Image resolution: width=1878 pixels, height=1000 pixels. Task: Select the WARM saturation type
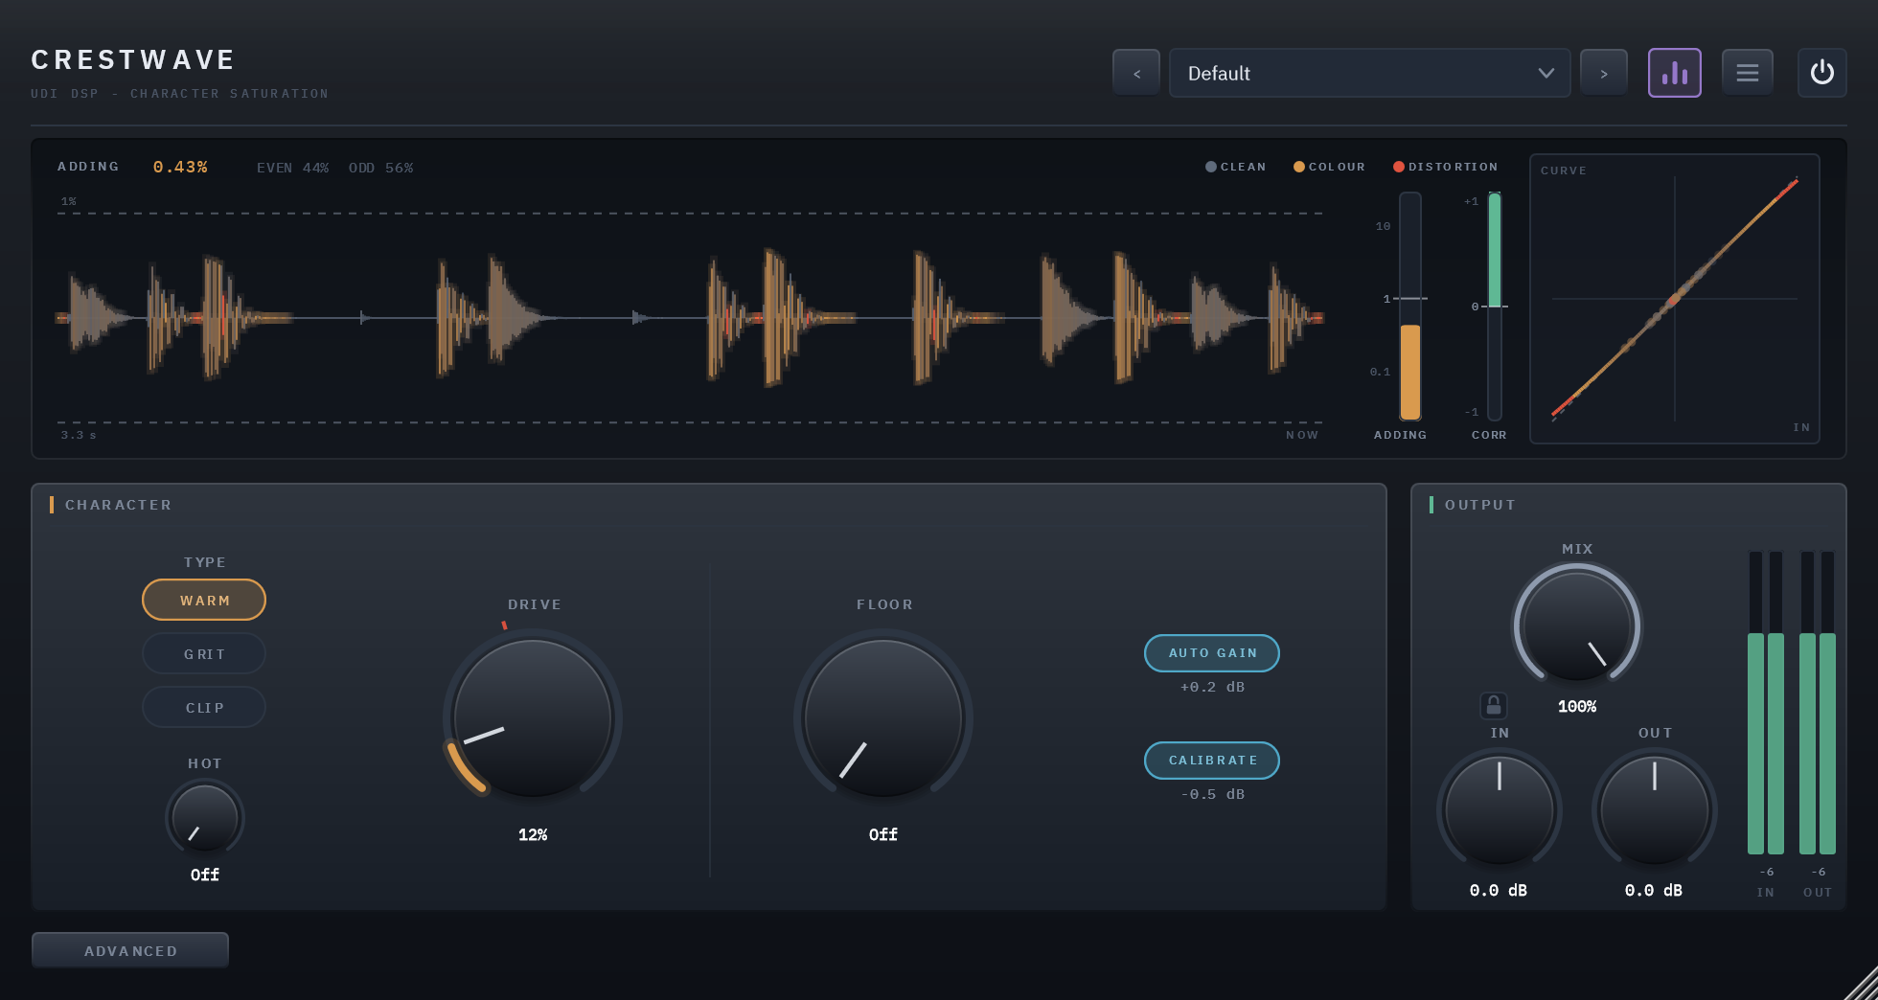pyautogui.click(x=204, y=600)
